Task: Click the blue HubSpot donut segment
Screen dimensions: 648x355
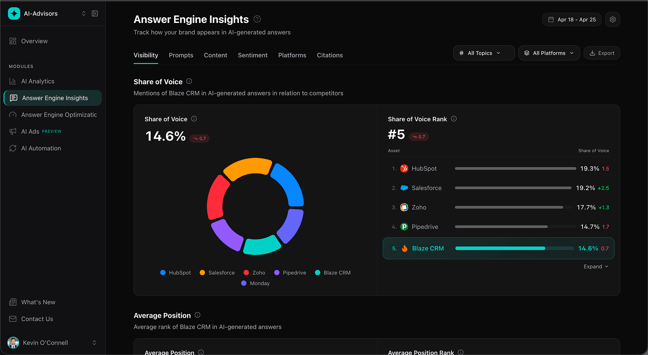Action: [289, 184]
